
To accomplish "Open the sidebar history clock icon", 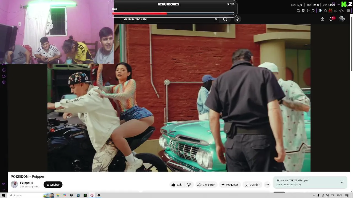I will 4,70.
